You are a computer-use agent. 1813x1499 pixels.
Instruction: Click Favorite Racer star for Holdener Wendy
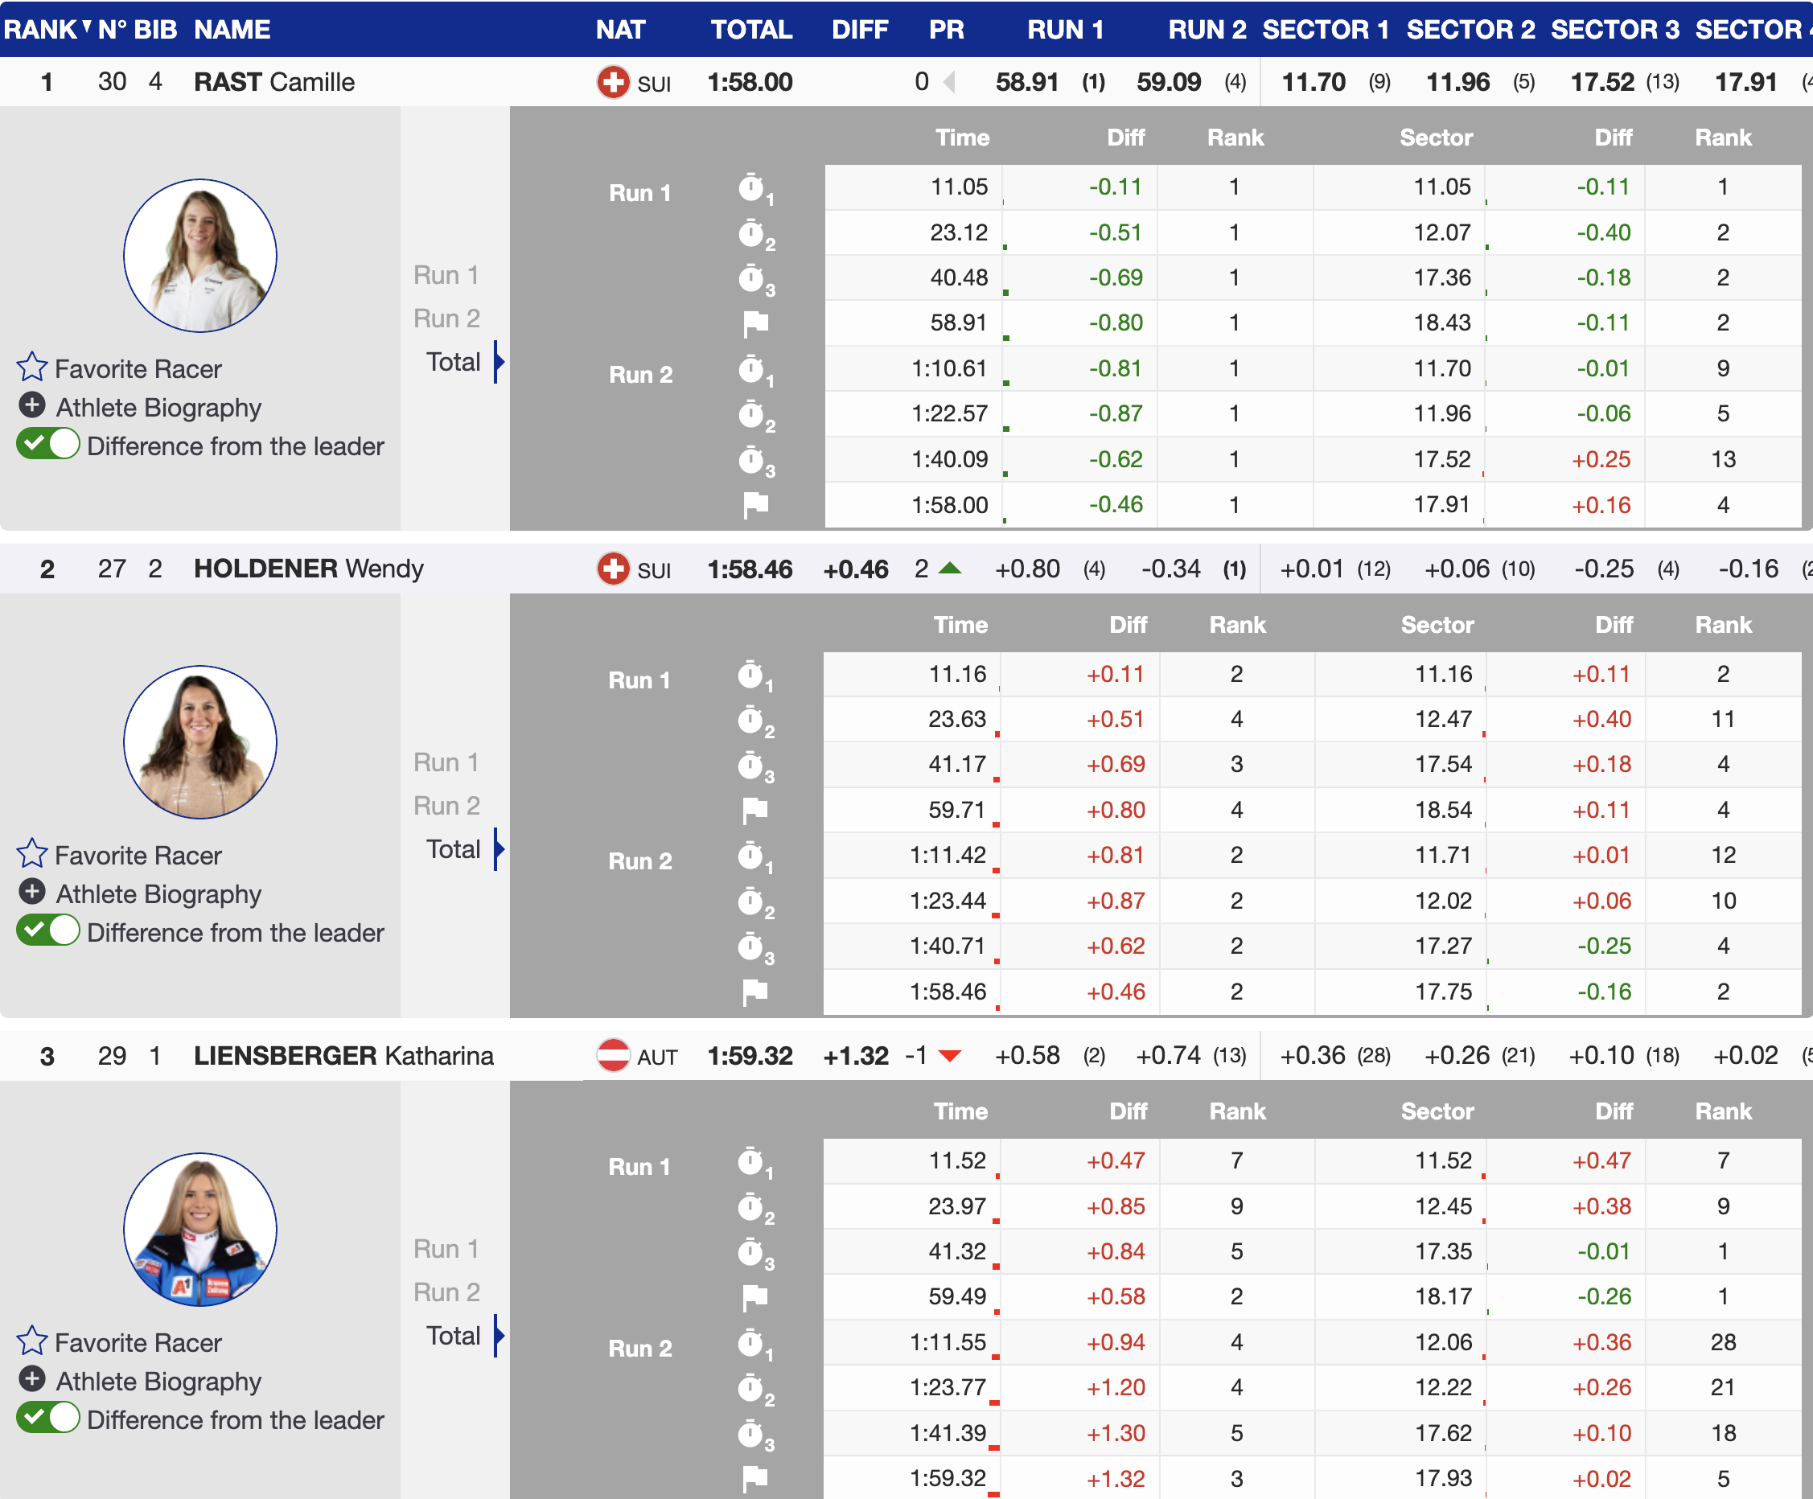coord(32,854)
